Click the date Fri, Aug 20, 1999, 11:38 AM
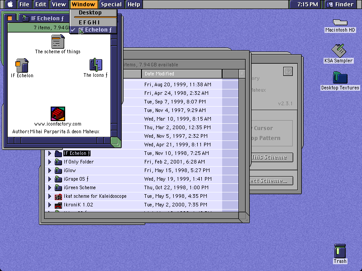362x271 pixels. [178, 84]
